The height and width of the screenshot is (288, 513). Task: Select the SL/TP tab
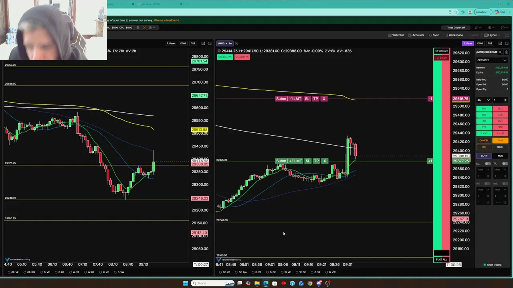(x=484, y=156)
